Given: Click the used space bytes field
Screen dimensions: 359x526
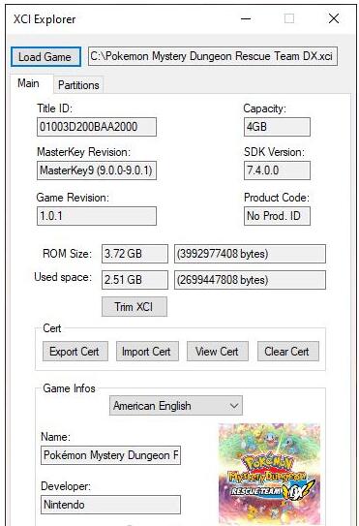Looking at the screenshot, I should pyautogui.click(x=250, y=280).
